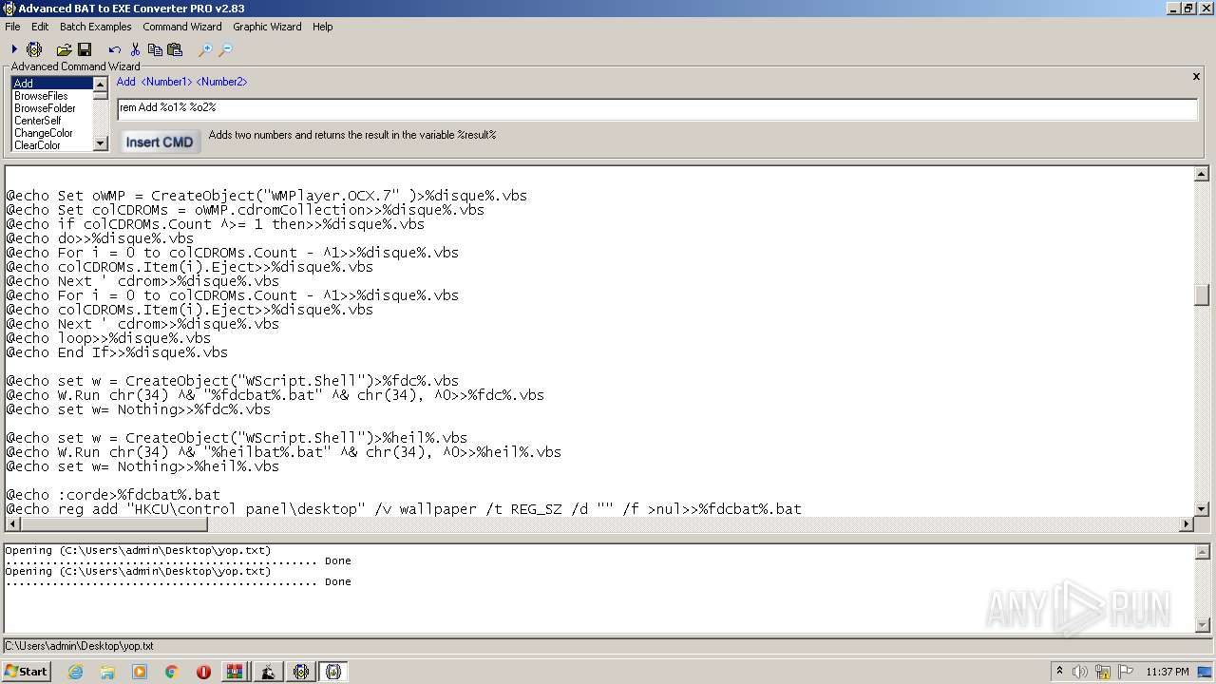1216x684 pixels.
Task: Click status bar path C:\Users\admin\Desktop\yop.txt
Action: pyautogui.click(x=80, y=646)
